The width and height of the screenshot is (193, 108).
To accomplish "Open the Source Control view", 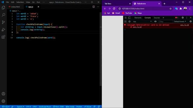I will [3, 22].
